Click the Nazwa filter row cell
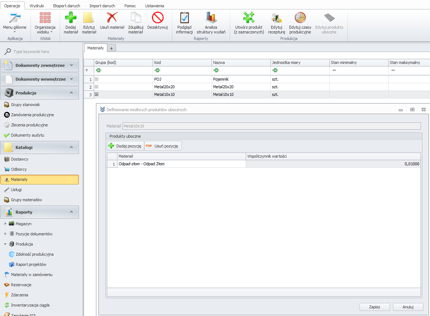 tap(241, 70)
